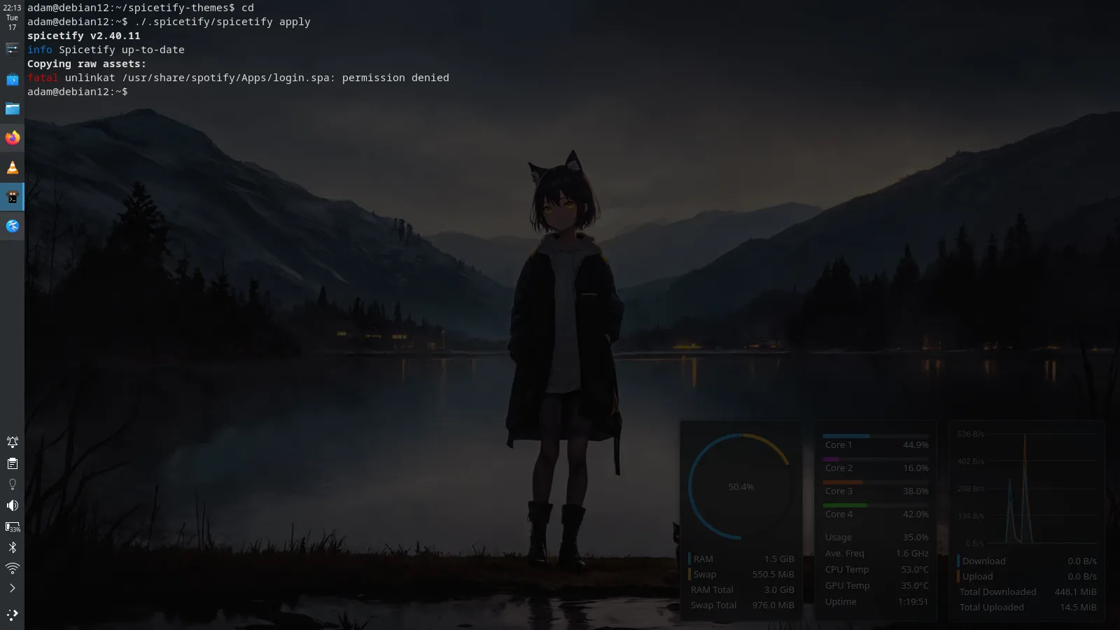Select the active terminal icon in the panel

pyautogui.click(x=12, y=197)
